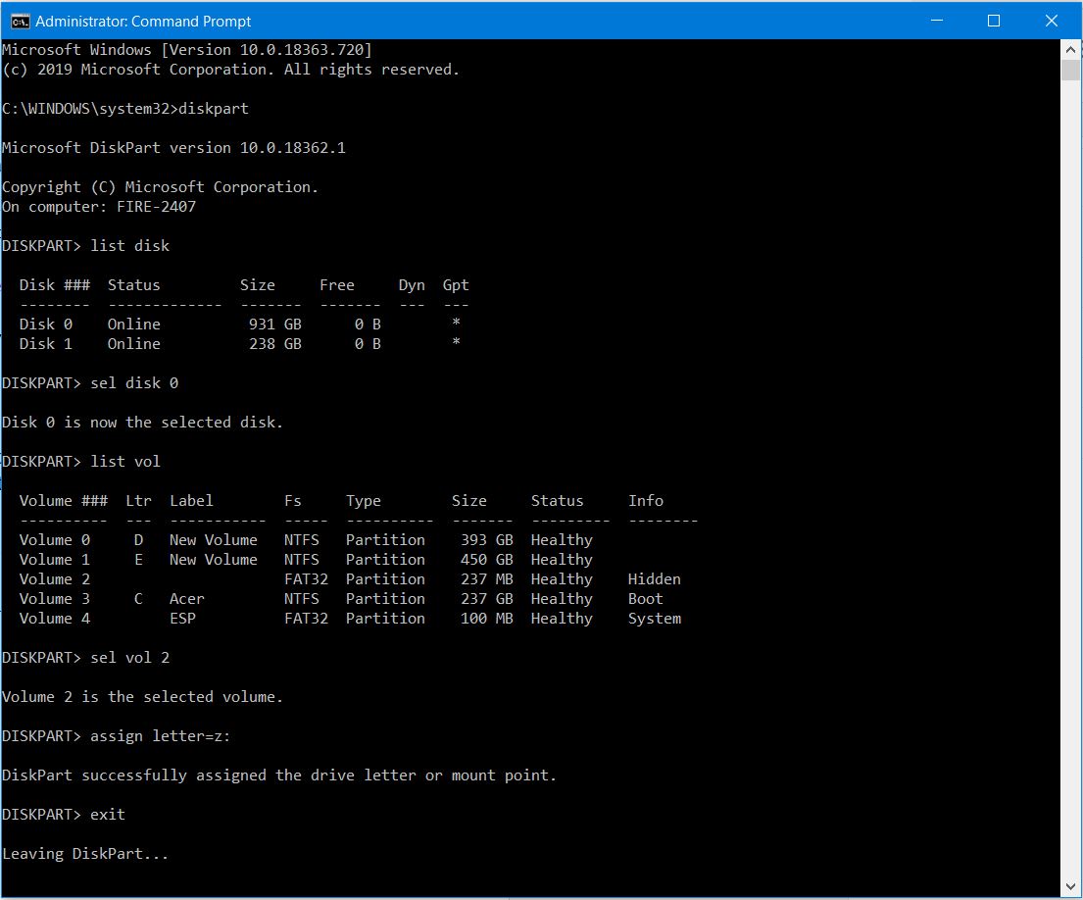Click the close window button
Viewport: 1083px width, 900px height.
click(x=1052, y=20)
